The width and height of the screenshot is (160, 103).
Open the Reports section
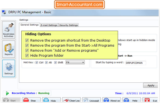(x=9, y=49)
